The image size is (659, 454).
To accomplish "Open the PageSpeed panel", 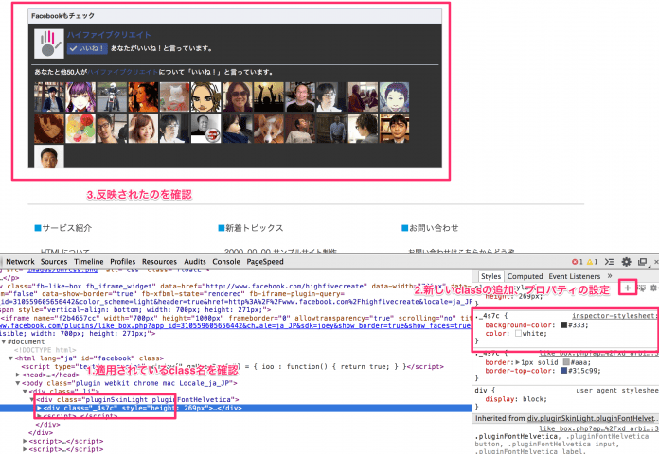I will (265, 262).
